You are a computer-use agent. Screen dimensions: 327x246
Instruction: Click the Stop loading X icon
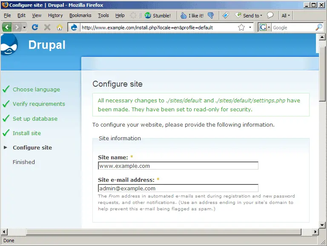pyautogui.click(x=47, y=27)
